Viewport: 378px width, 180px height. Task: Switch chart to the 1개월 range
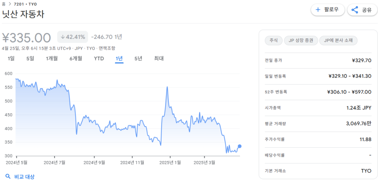(52, 59)
